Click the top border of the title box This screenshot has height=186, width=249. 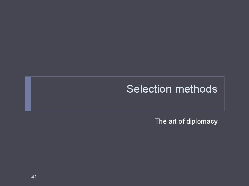point(124,77)
